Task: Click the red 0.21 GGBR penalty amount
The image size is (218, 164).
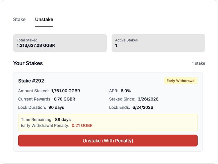Action: [x=82, y=126]
